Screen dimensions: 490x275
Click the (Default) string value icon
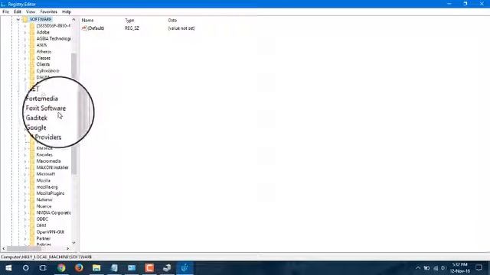coord(84,28)
